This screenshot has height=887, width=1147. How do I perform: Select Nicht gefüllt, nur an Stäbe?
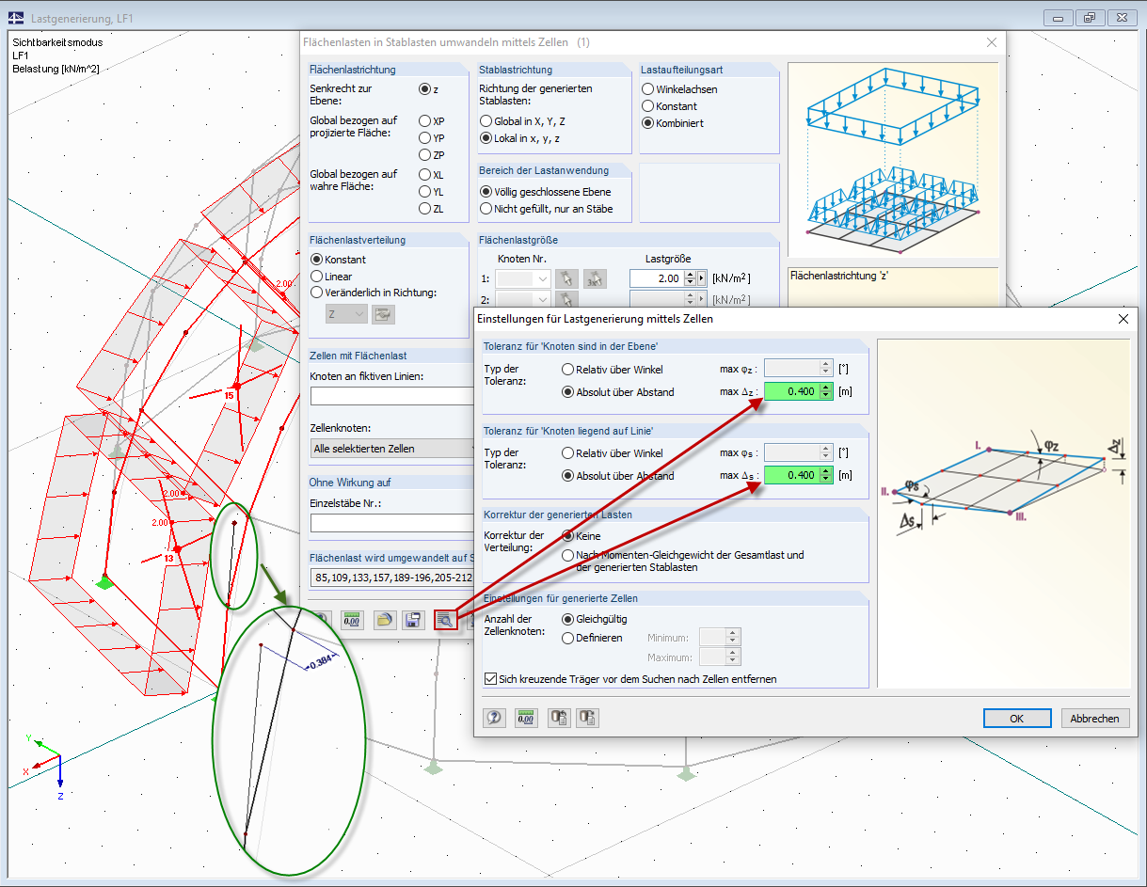486,209
